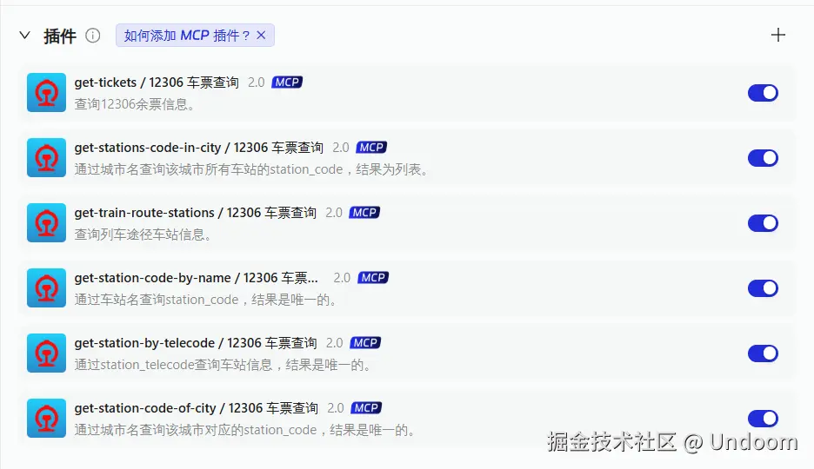Select get-stations-code-in-city plugin title
Image resolution: width=814 pixels, height=469 pixels.
[x=199, y=148]
